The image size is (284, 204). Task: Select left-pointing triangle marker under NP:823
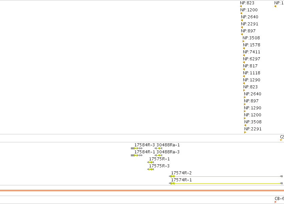click(241, 6)
